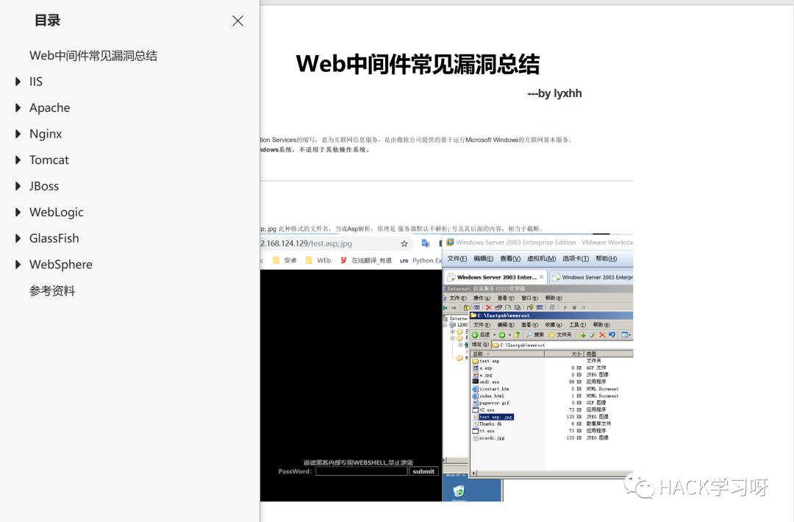Select the test.asp folder in file list
Screen dimensions: 794x522
point(486,361)
